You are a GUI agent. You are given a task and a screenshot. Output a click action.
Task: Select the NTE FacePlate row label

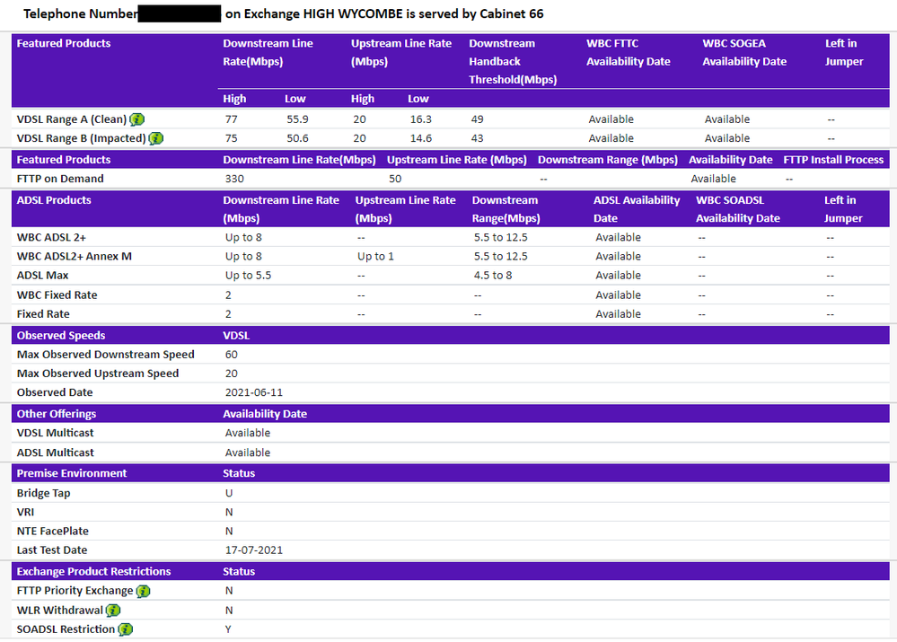point(53,531)
